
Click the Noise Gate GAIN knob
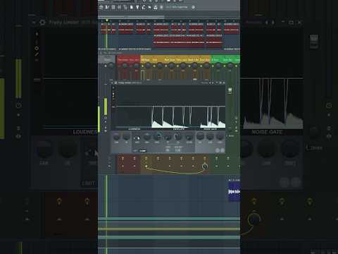pos(201,136)
